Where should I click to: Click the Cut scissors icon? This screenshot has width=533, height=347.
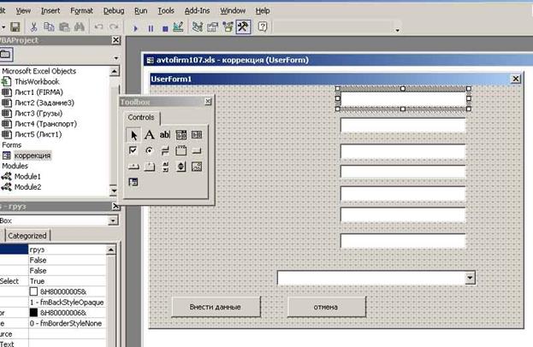click(x=33, y=26)
